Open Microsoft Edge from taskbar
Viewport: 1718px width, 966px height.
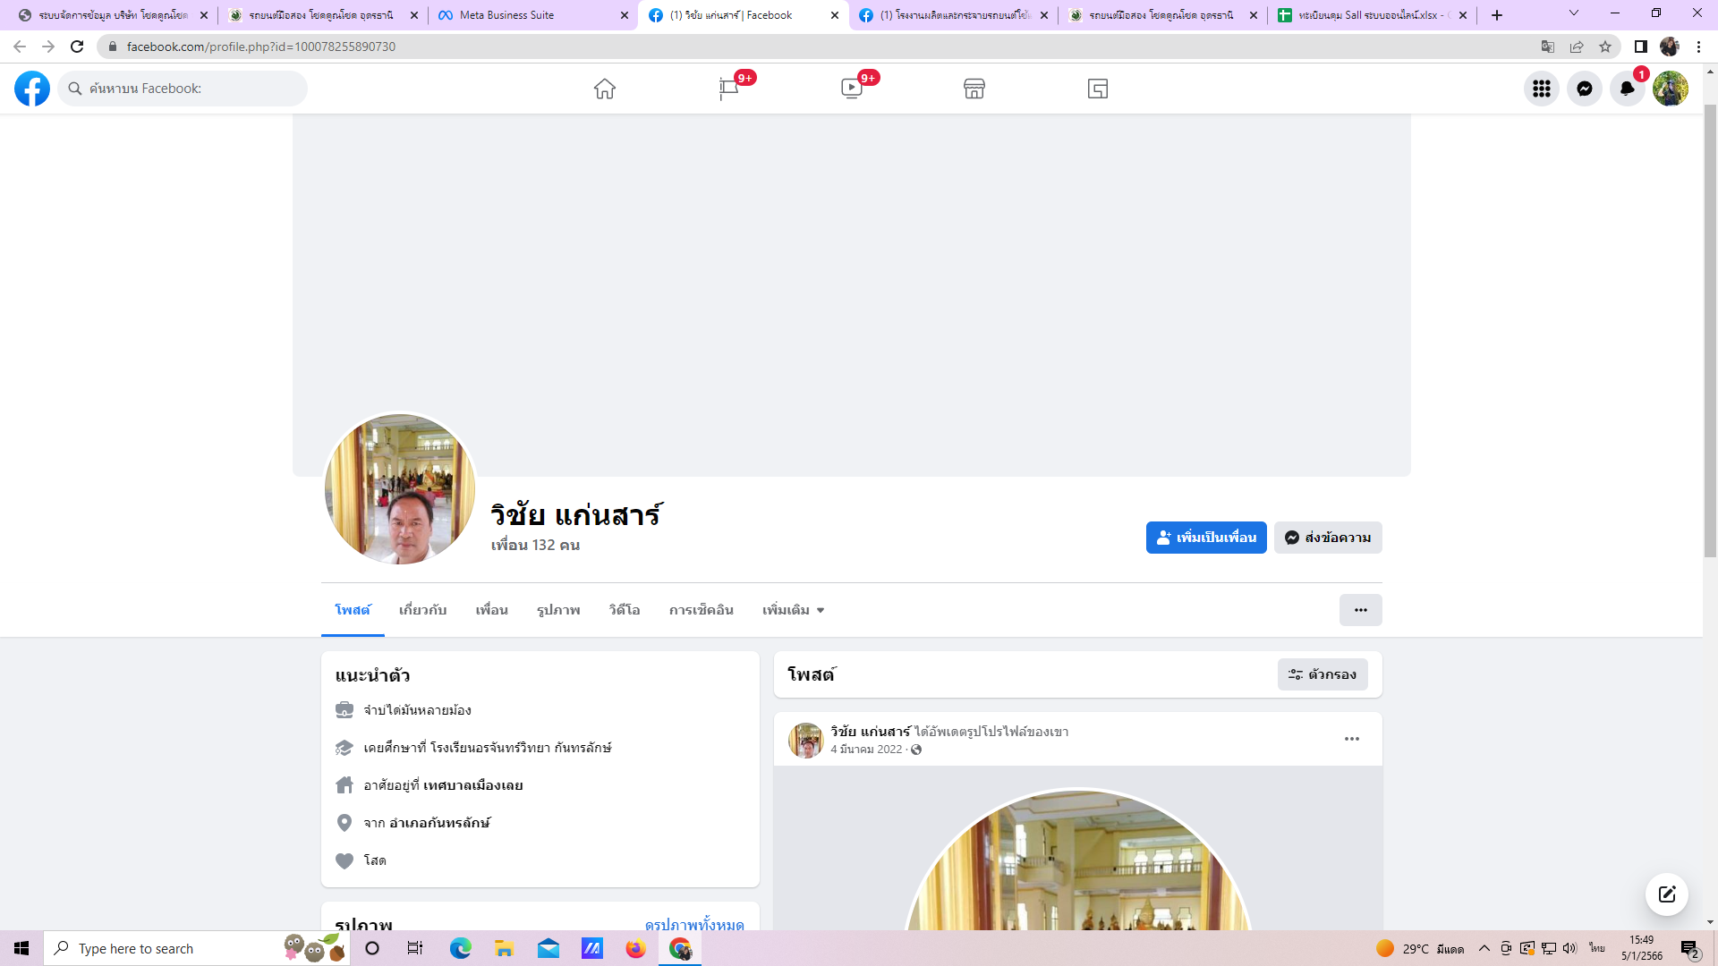[461, 948]
